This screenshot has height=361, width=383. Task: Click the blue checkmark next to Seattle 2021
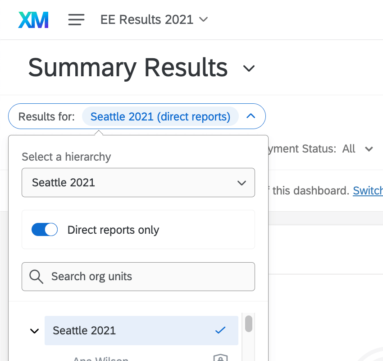pos(220,330)
